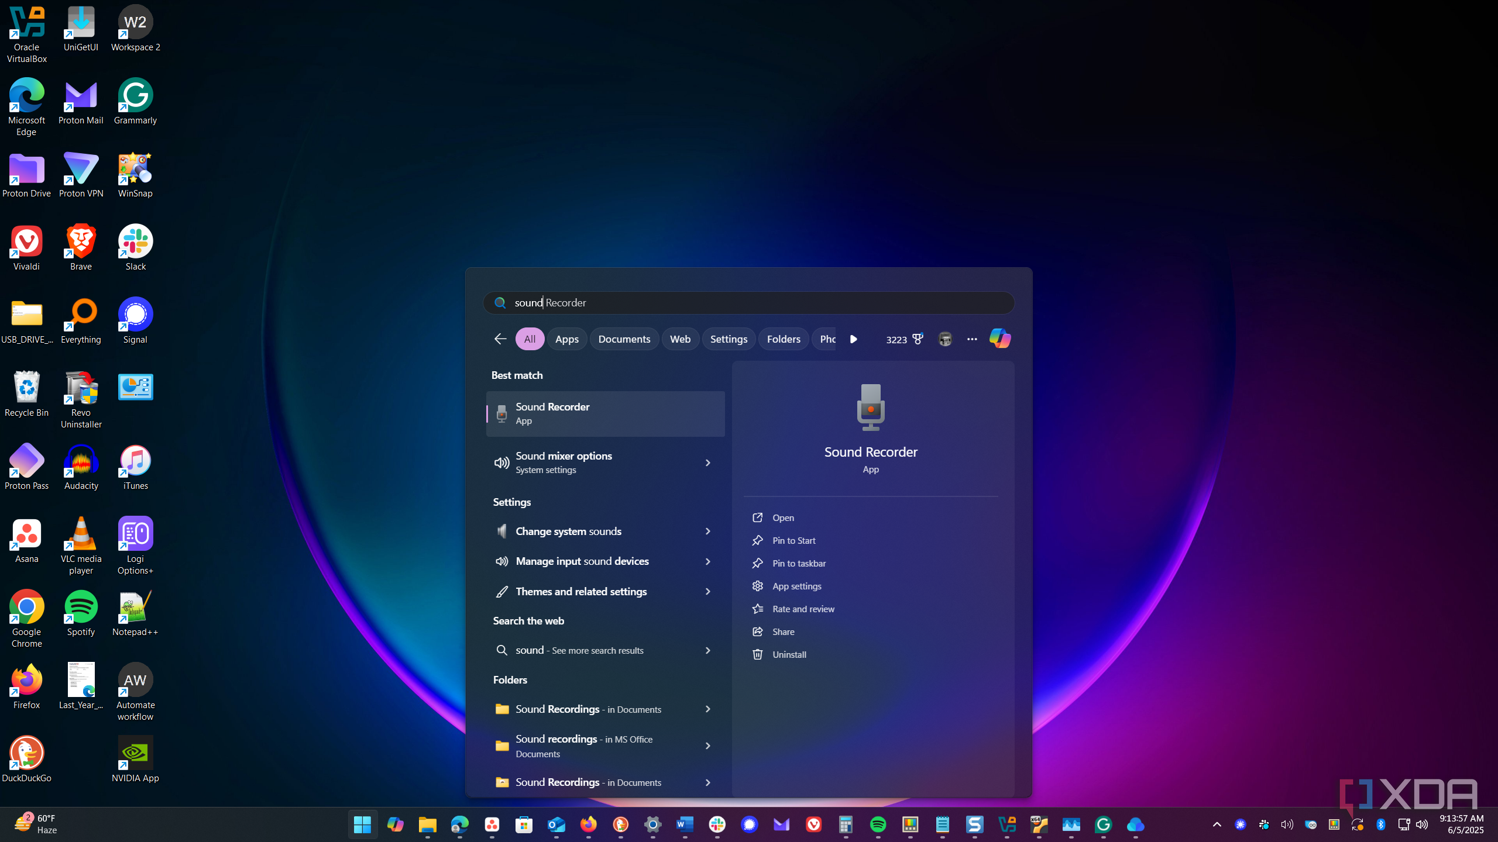Open Spotify from the taskbar
Viewport: 1498px width, 842px height.
click(x=878, y=824)
